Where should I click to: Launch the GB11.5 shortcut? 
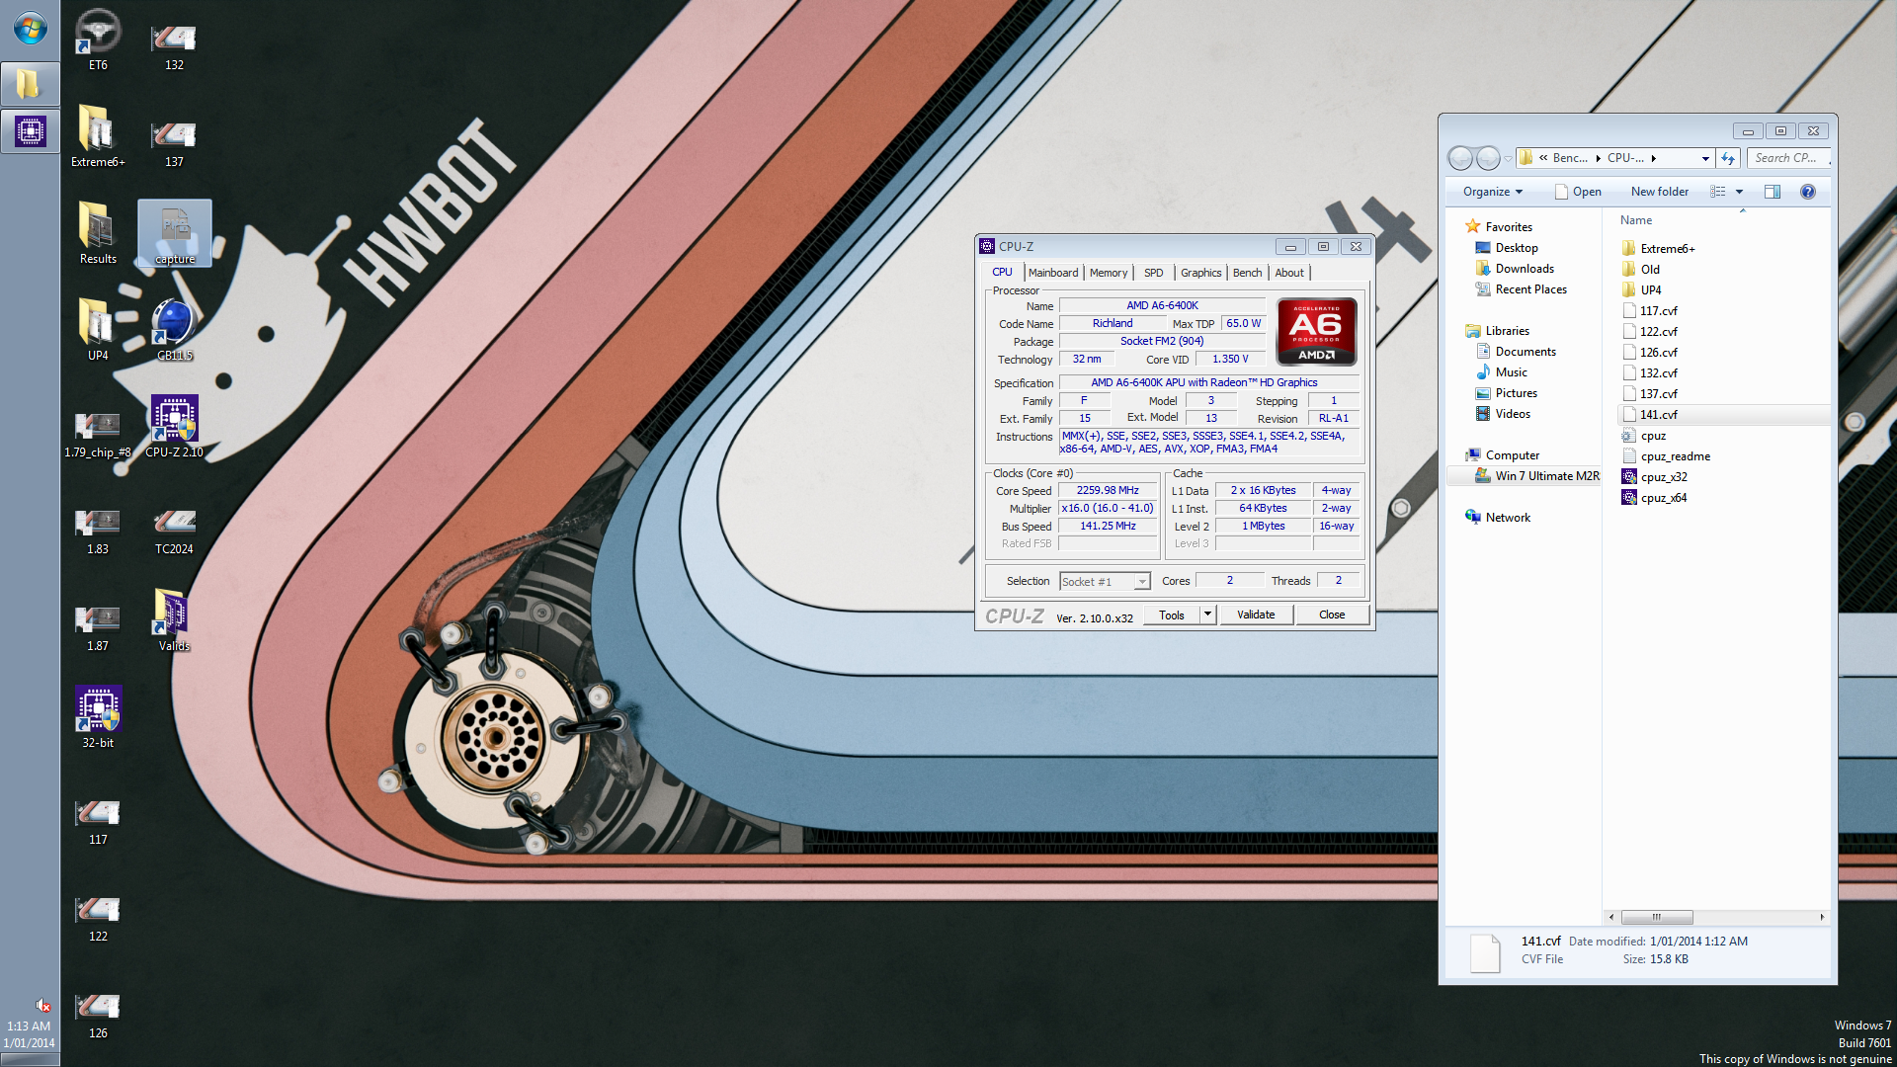pyautogui.click(x=175, y=330)
